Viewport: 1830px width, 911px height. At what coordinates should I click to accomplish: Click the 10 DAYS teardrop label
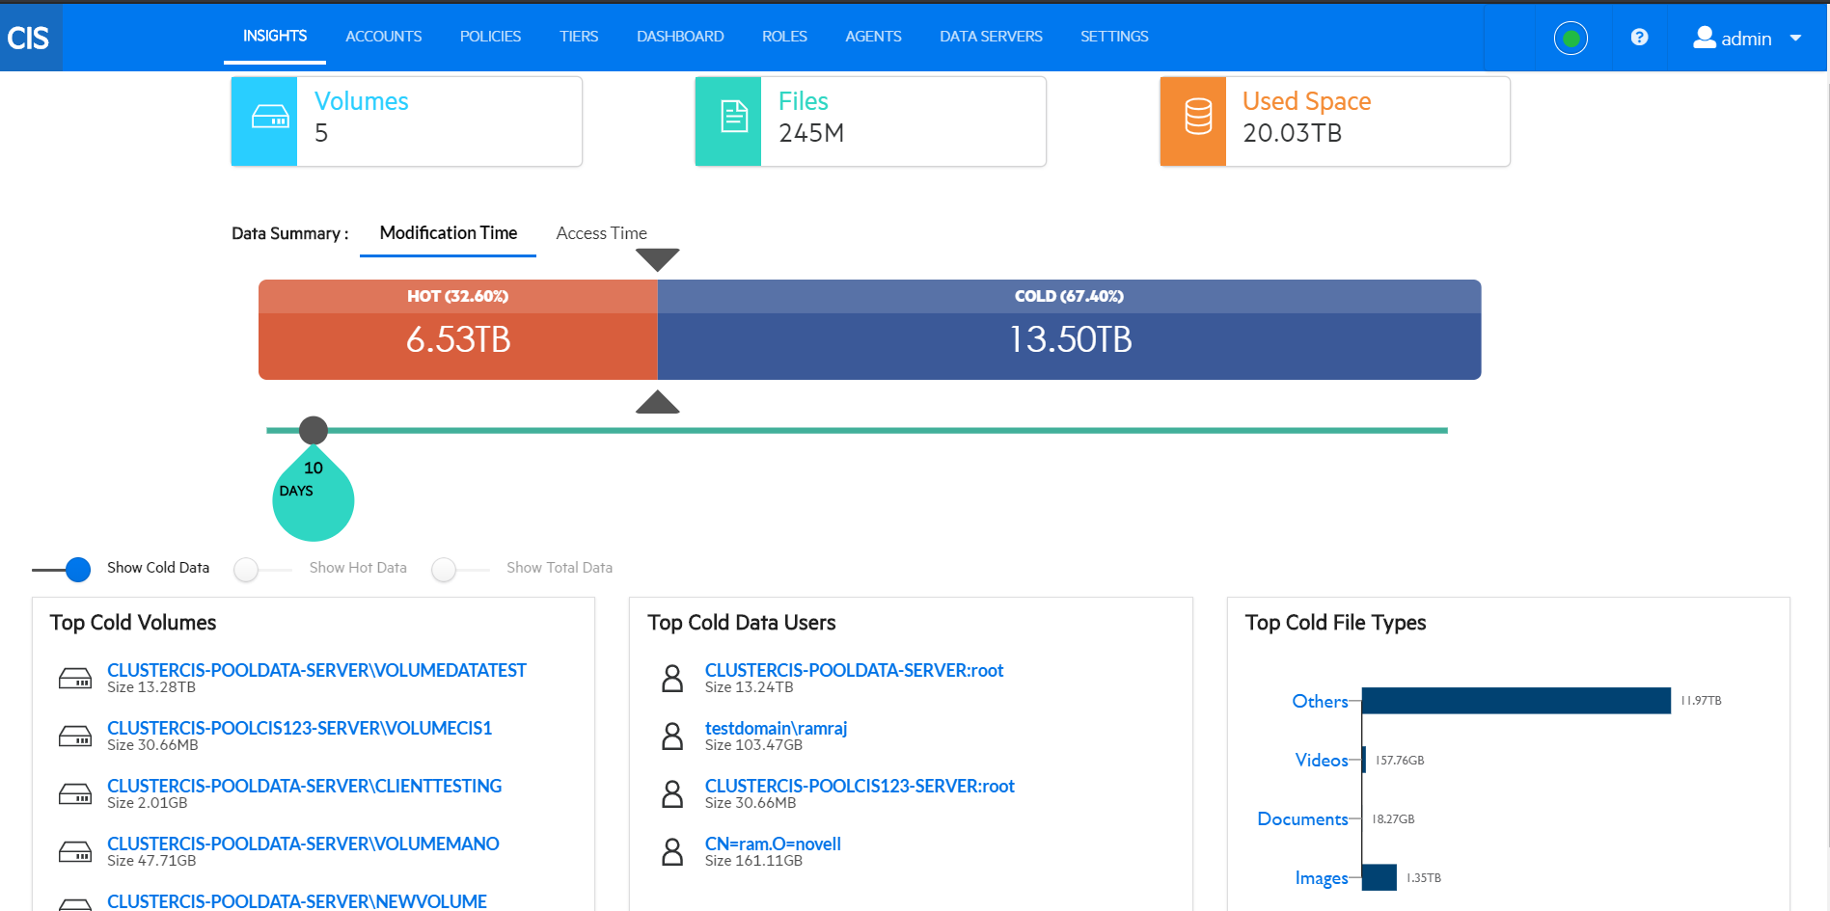pyautogui.click(x=314, y=494)
